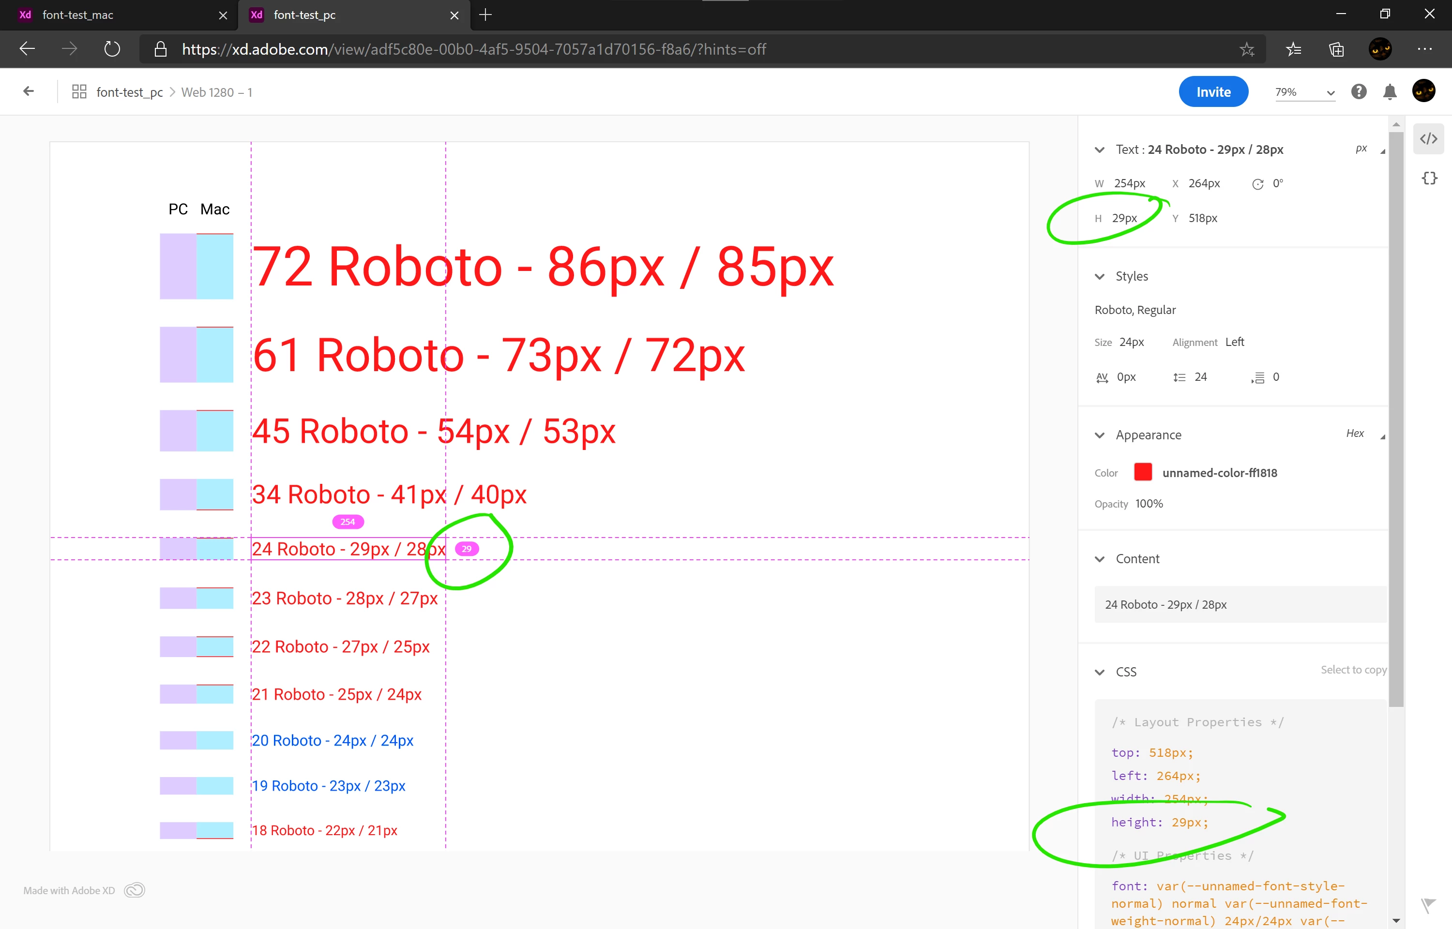The width and height of the screenshot is (1452, 929).
Task: Open the help question mark icon
Action: 1359,92
